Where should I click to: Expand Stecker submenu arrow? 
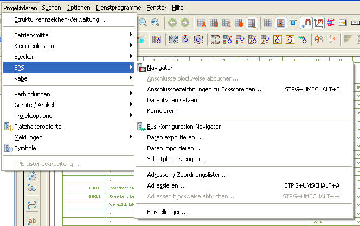(x=131, y=56)
